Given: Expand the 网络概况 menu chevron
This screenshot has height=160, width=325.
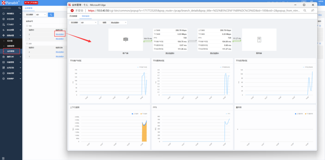Looking at the screenshot, I should (20, 14).
